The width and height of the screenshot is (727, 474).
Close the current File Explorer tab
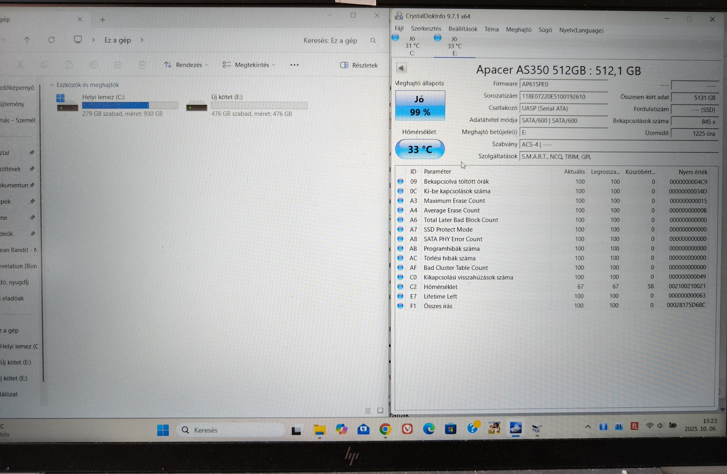click(x=80, y=19)
